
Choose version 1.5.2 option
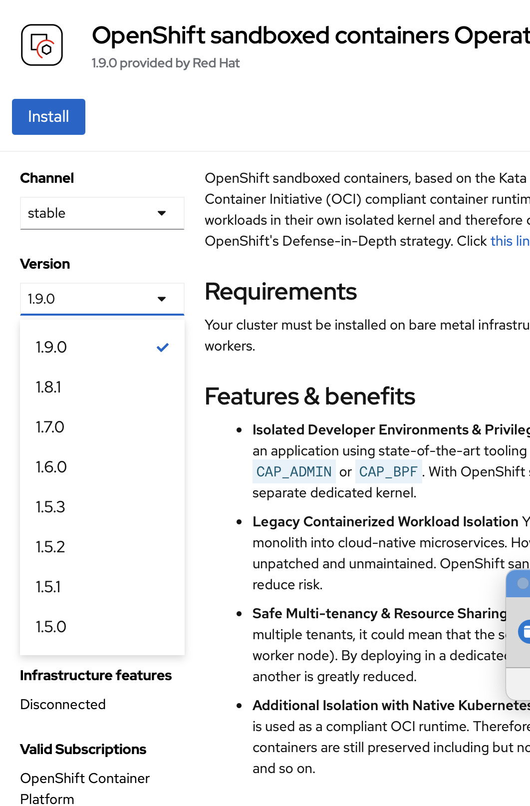tap(50, 547)
